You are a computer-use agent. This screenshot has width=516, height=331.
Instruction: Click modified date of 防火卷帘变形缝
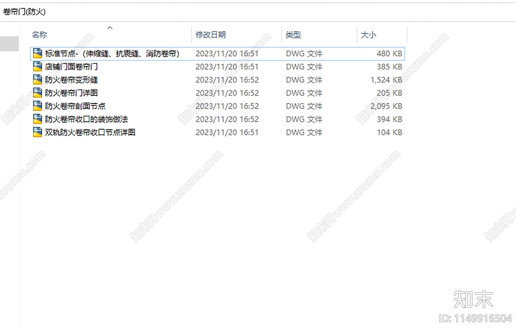[227, 80]
